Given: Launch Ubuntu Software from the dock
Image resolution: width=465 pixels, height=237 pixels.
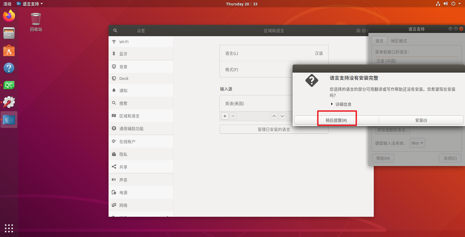Looking at the screenshot, I should point(9,50).
